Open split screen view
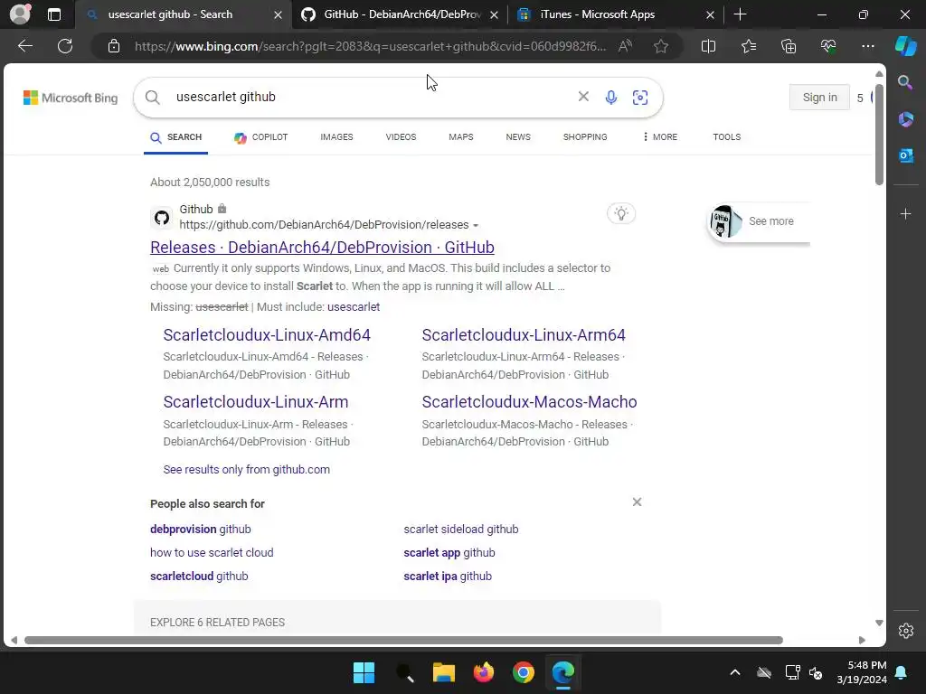 (708, 46)
